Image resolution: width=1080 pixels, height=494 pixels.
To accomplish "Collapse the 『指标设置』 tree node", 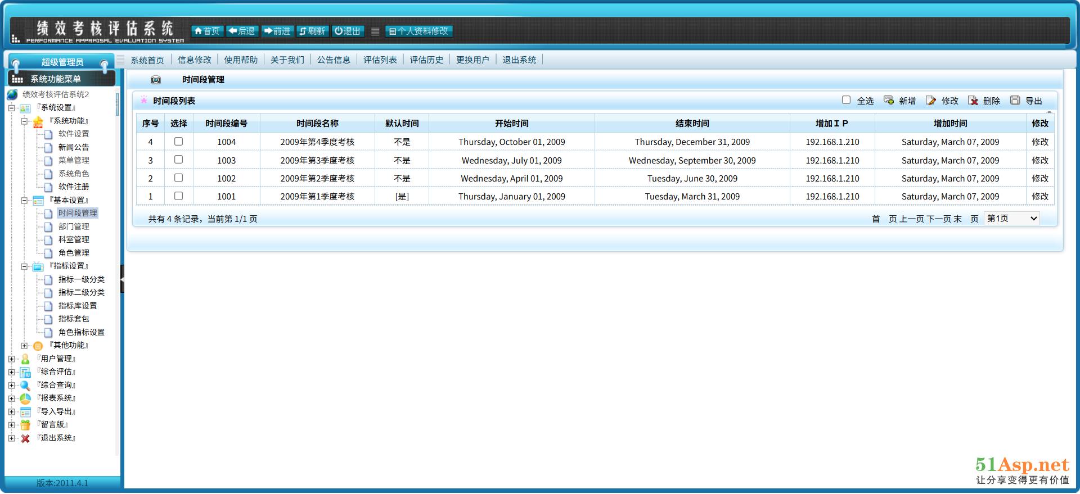I will click(24, 266).
